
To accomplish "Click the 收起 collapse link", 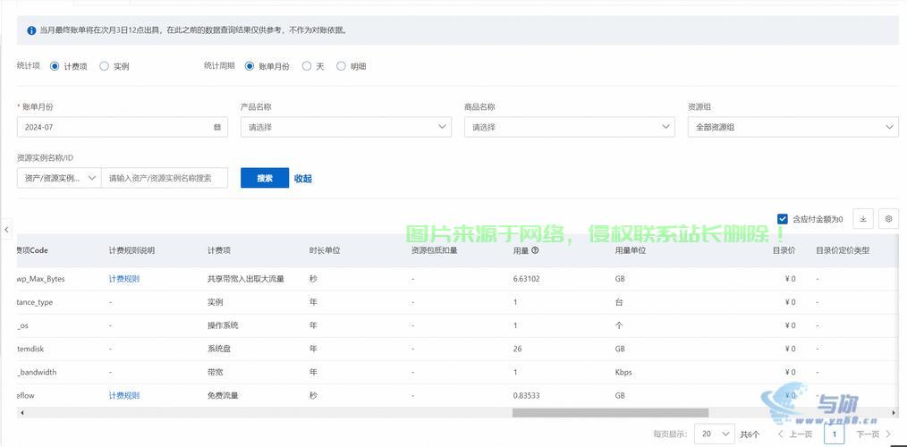I will pos(303,179).
